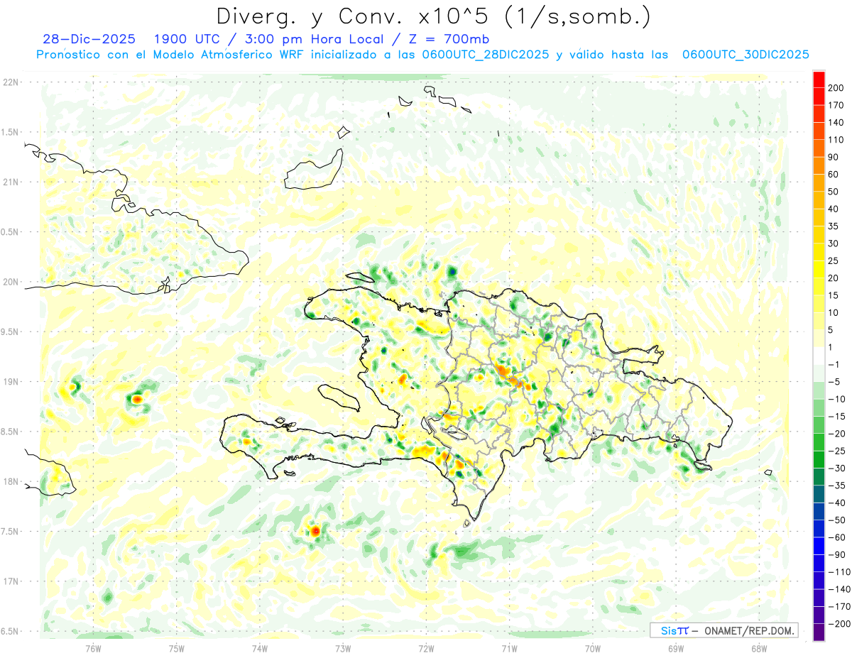
Task: Click the '20N' latitude label
Action: pyautogui.click(x=10, y=282)
